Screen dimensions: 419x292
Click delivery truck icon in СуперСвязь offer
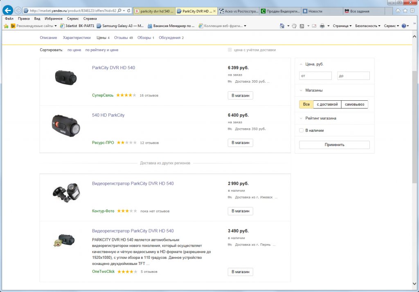[230, 81]
